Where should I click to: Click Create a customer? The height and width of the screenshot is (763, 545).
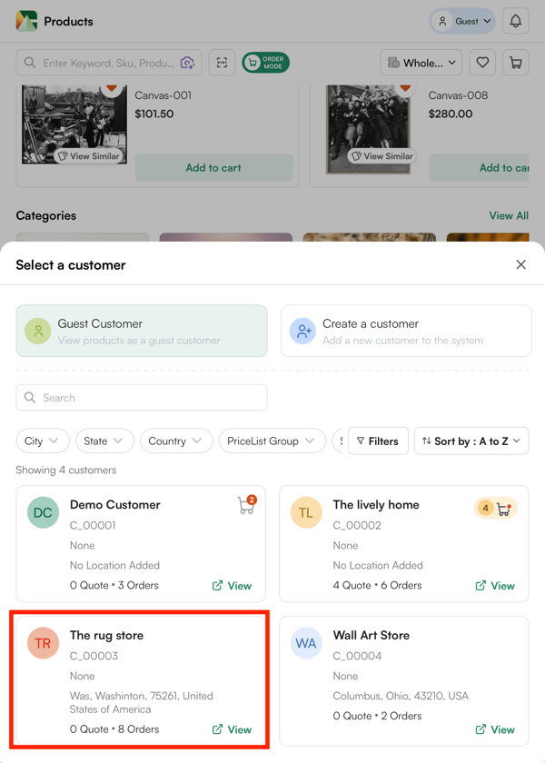tap(406, 331)
